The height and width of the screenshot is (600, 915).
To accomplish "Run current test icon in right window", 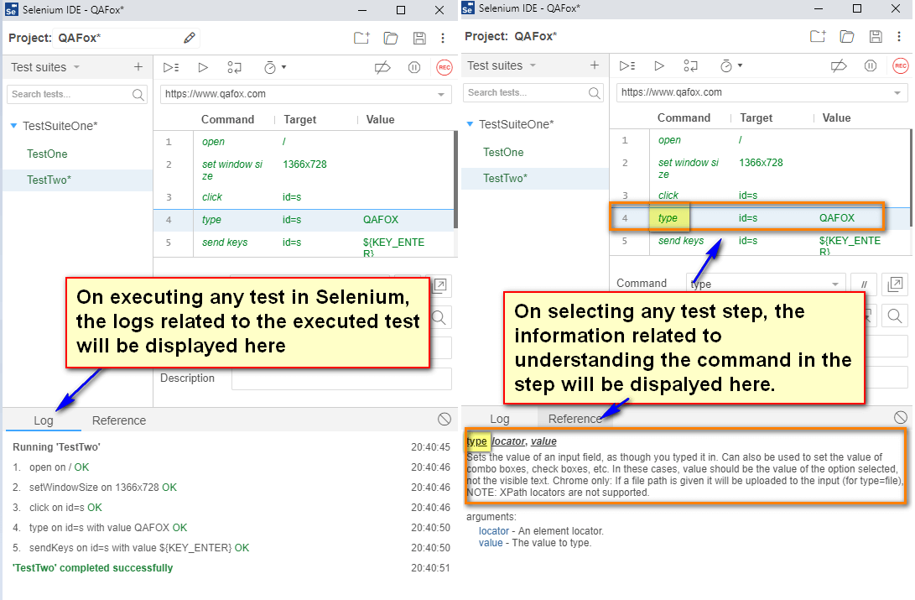I will [x=659, y=66].
